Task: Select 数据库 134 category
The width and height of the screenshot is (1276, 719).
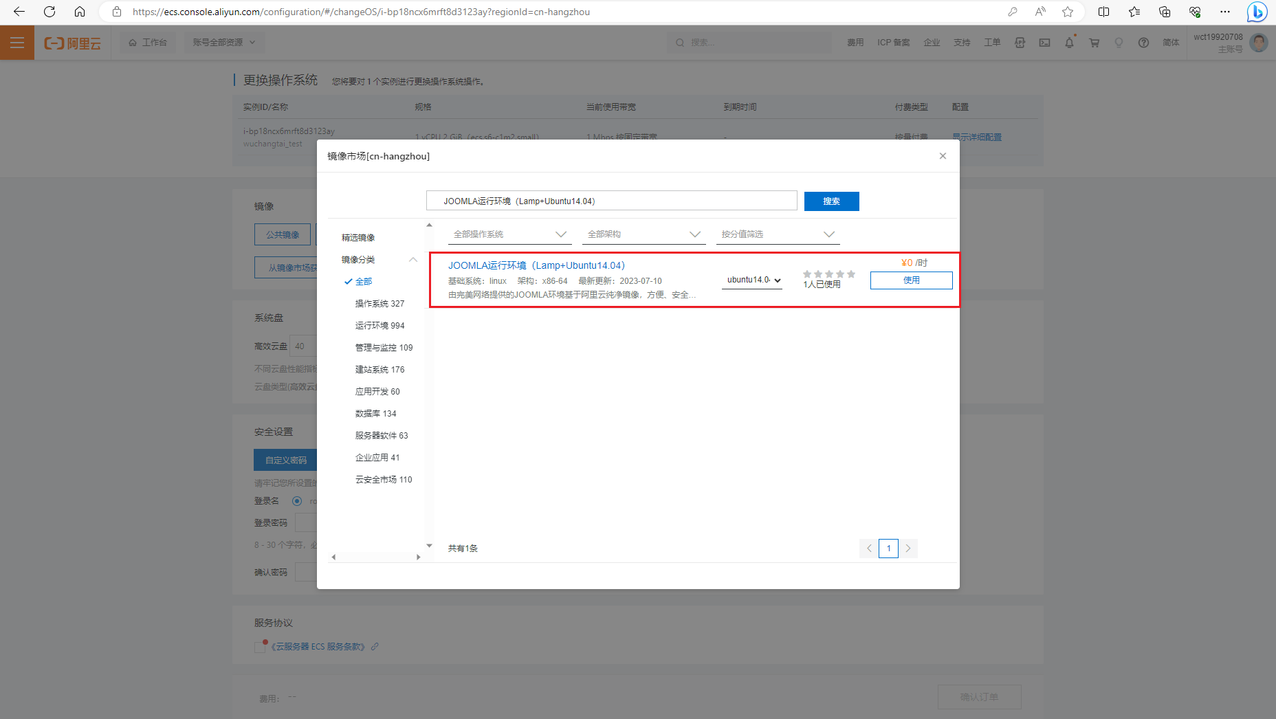Action: (375, 413)
